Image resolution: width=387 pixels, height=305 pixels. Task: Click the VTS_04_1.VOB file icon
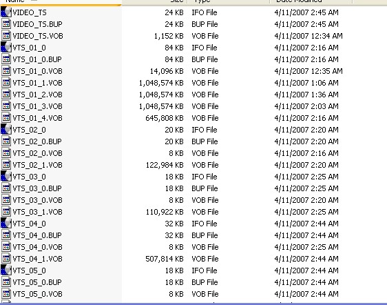pos(6,259)
